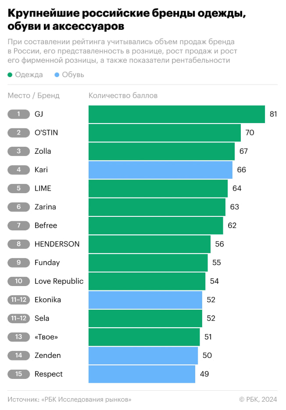Viewport: 286px width, 410px height.
Task: Click the green Одежда legend dot
Action: pos(10,75)
